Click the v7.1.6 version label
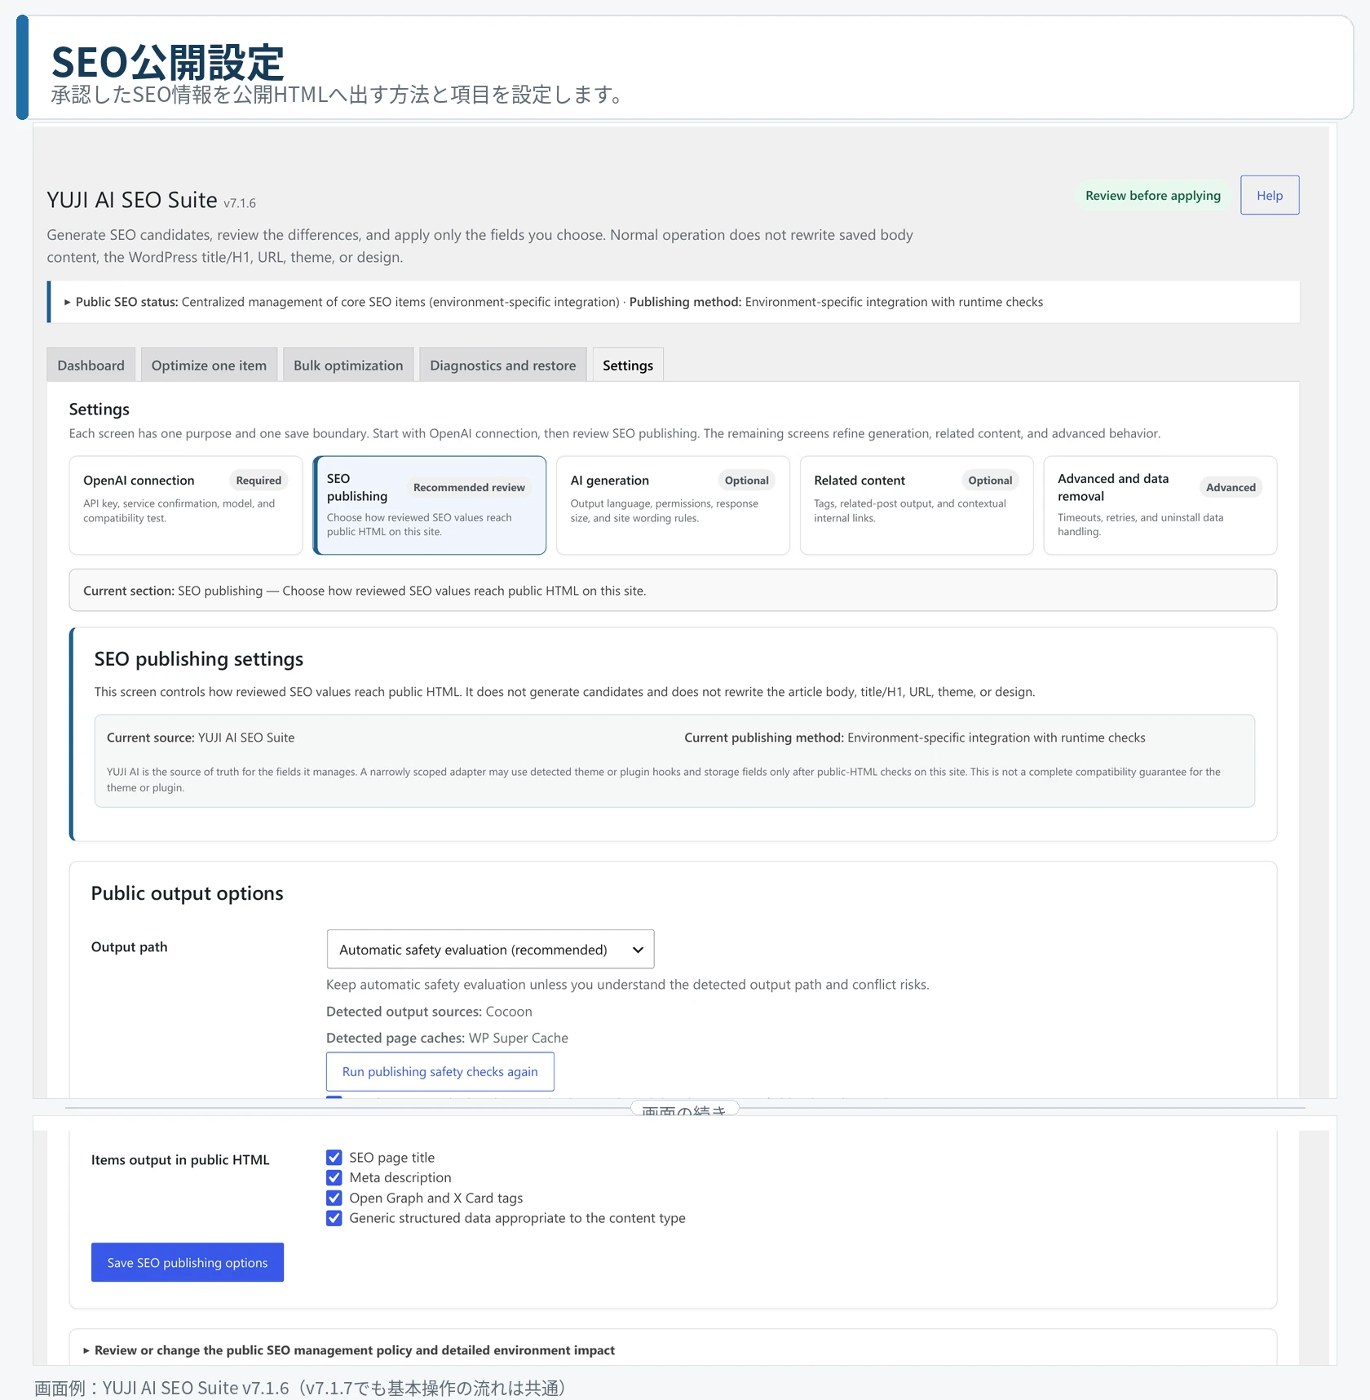The width and height of the screenshot is (1370, 1400). point(240,203)
